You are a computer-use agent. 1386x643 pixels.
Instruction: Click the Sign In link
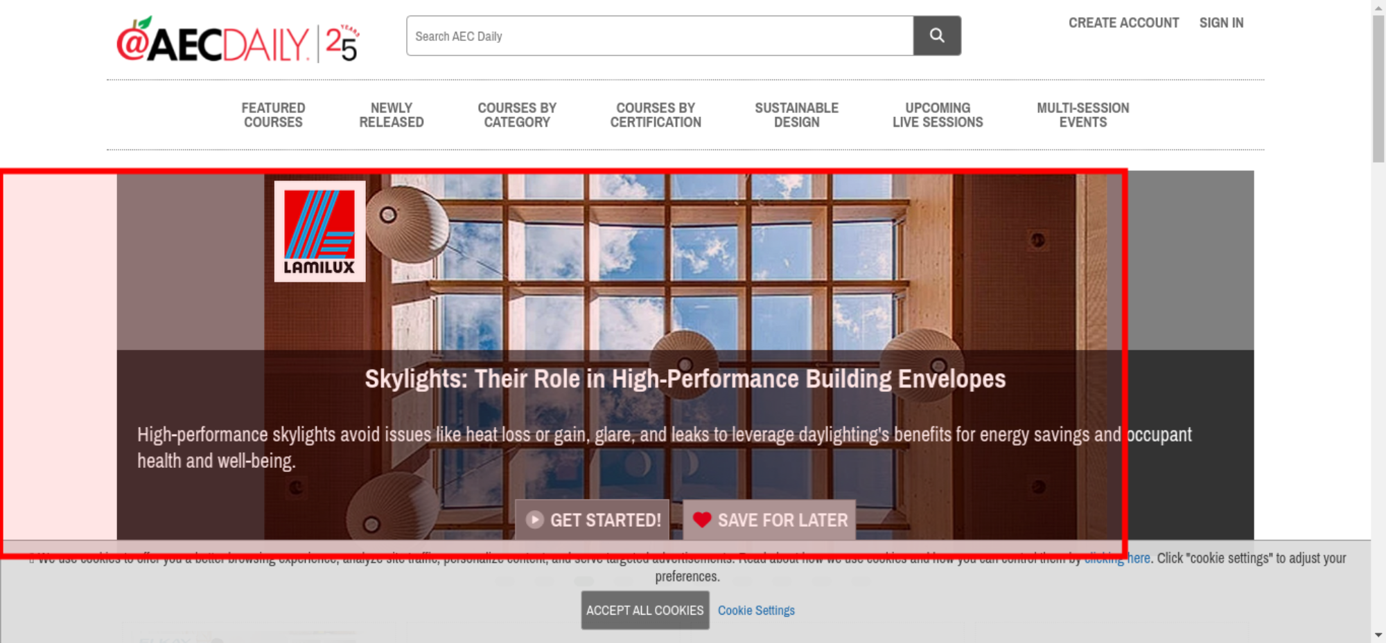pyautogui.click(x=1221, y=23)
